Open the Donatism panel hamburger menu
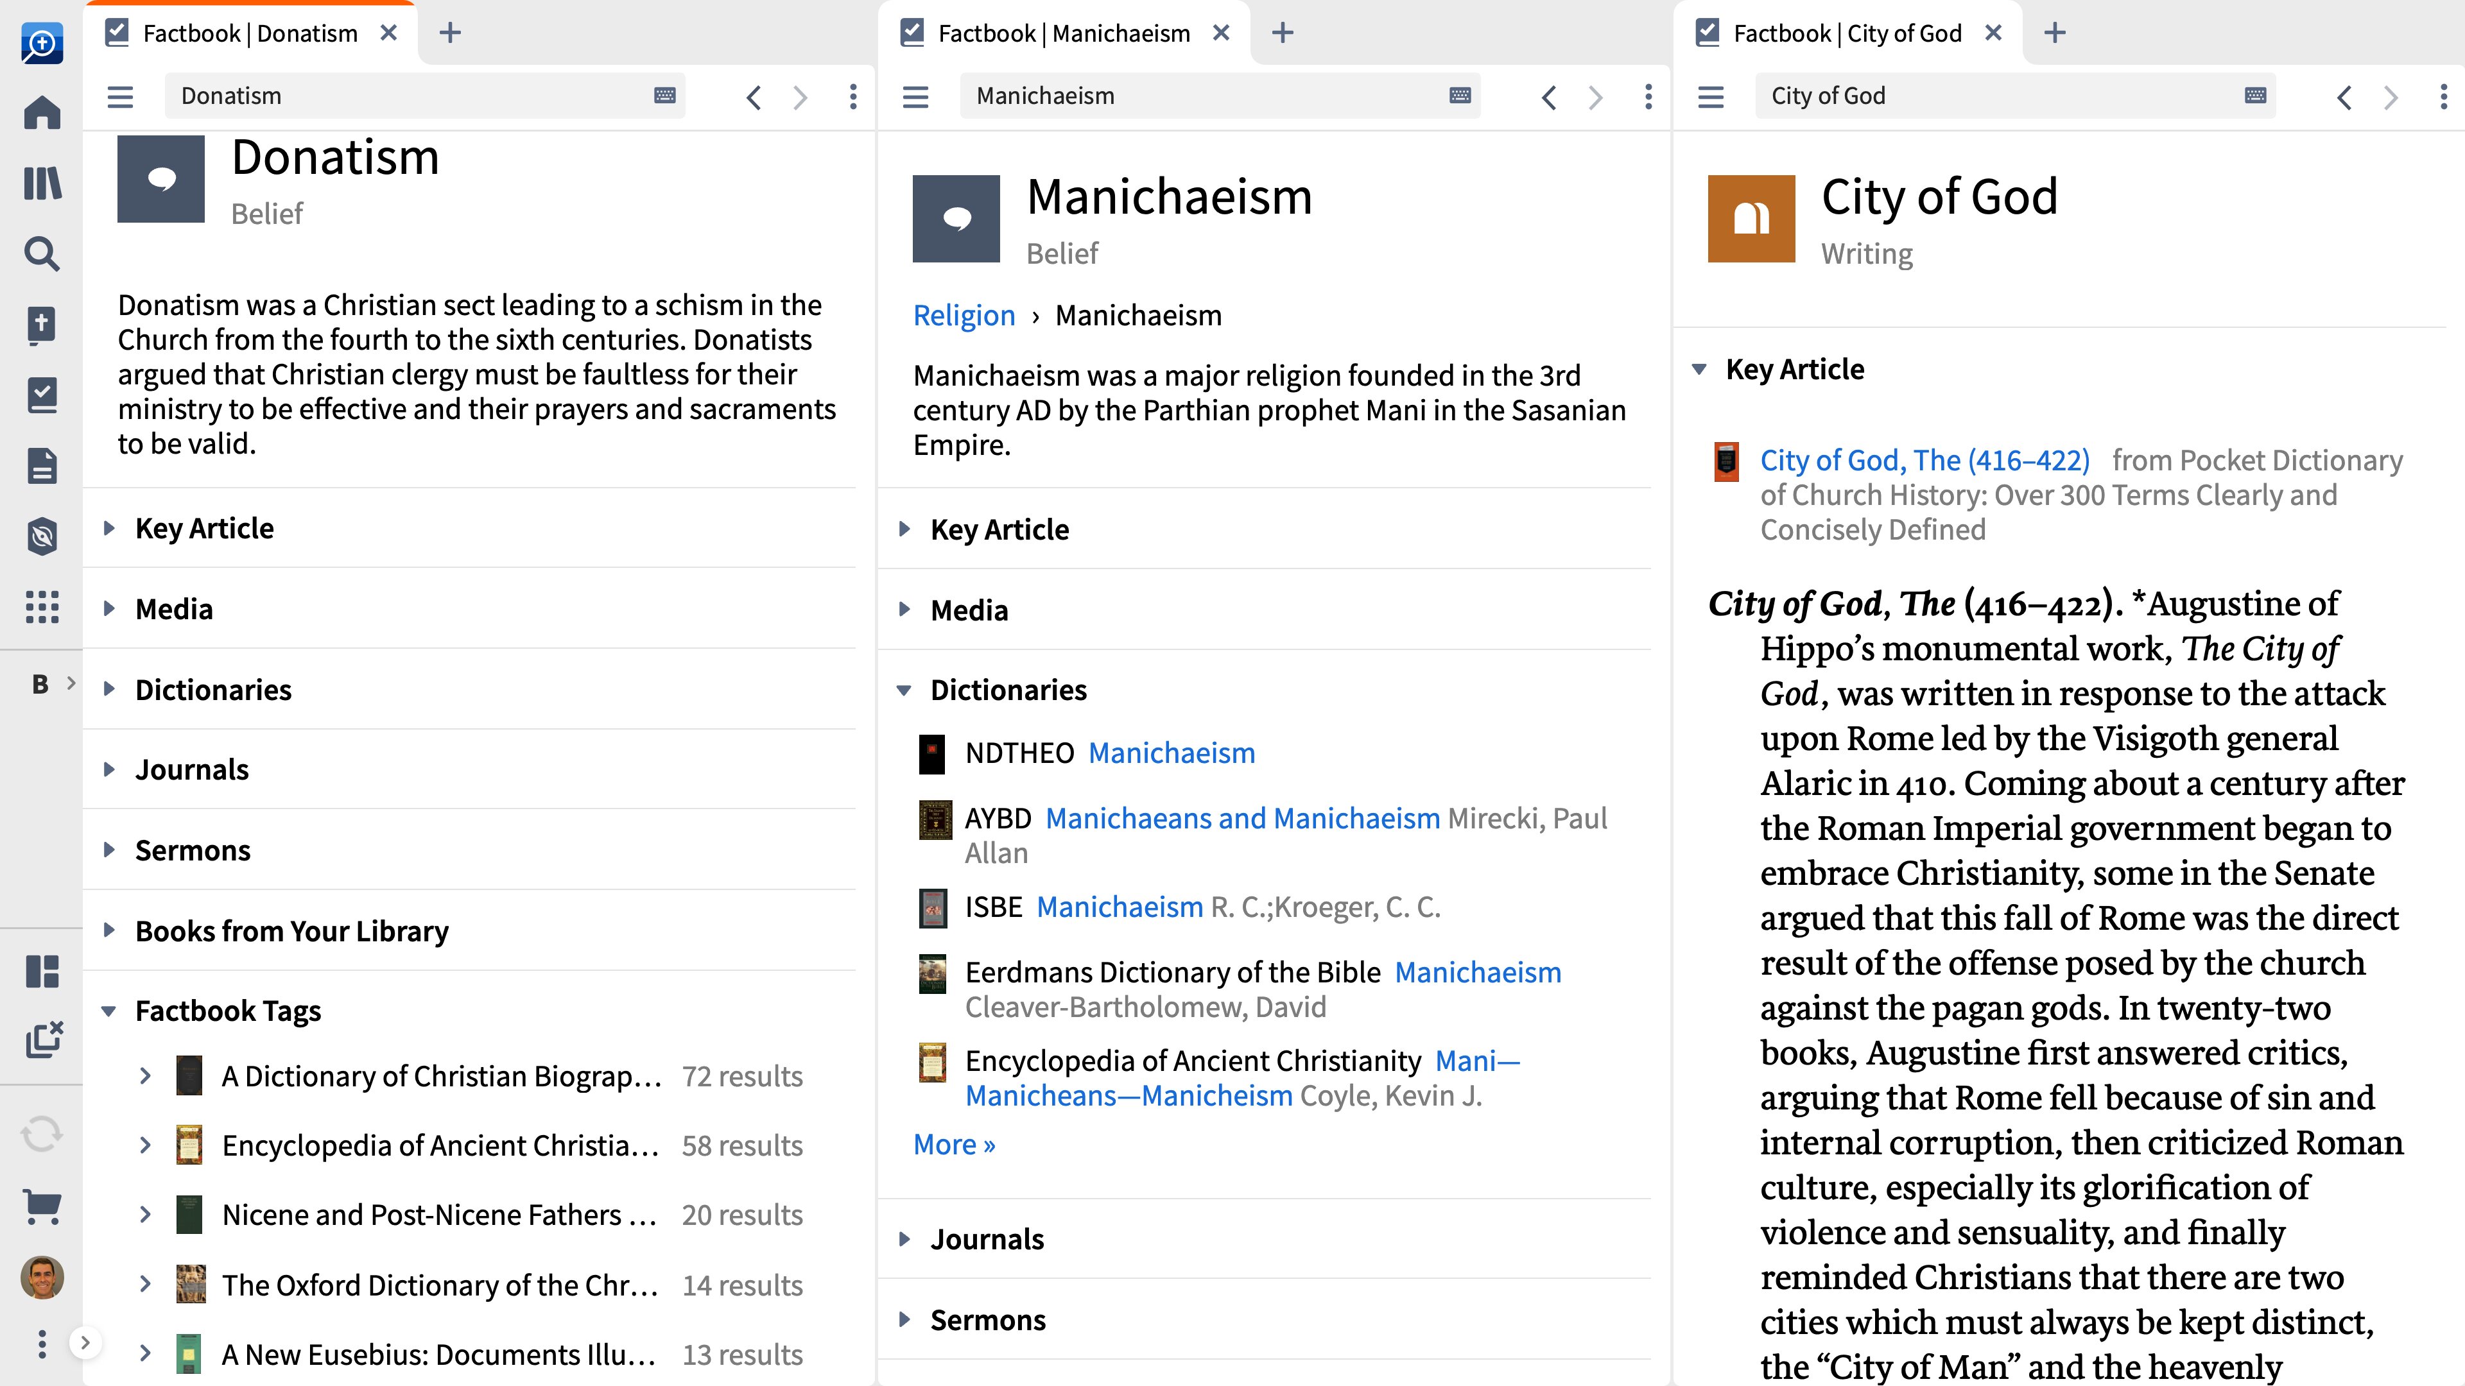Image resolution: width=2465 pixels, height=1386 pixels. [121, 97]
